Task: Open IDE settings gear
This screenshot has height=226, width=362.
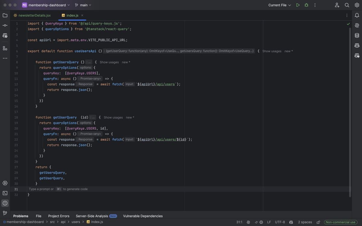Action: 357,5
